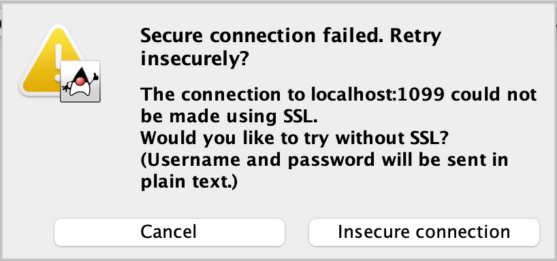Click the word 'insecurely?' in the heading
This screenshot has height=261, width=557.
(194, 60)
